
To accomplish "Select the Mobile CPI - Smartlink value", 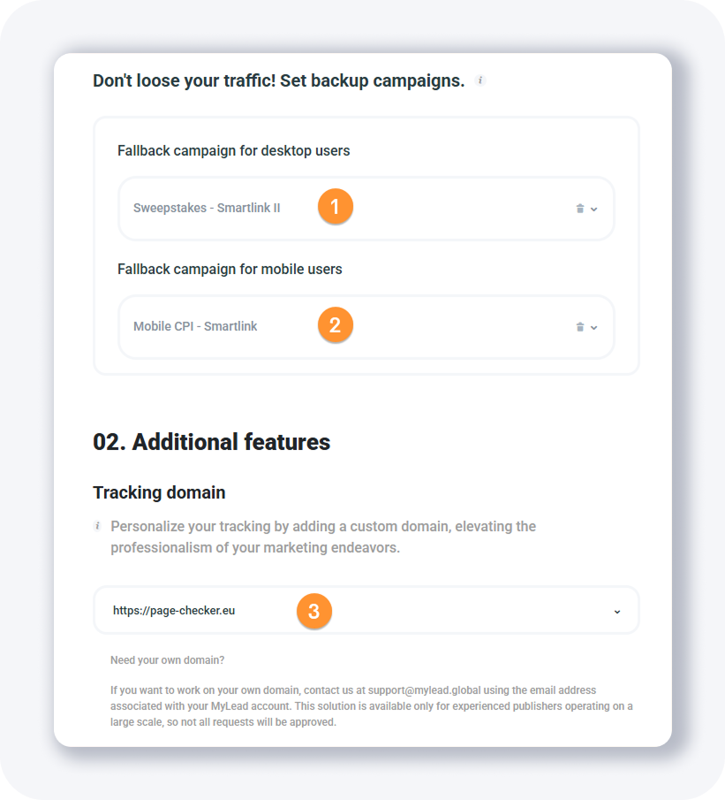I will click(195, 326).
